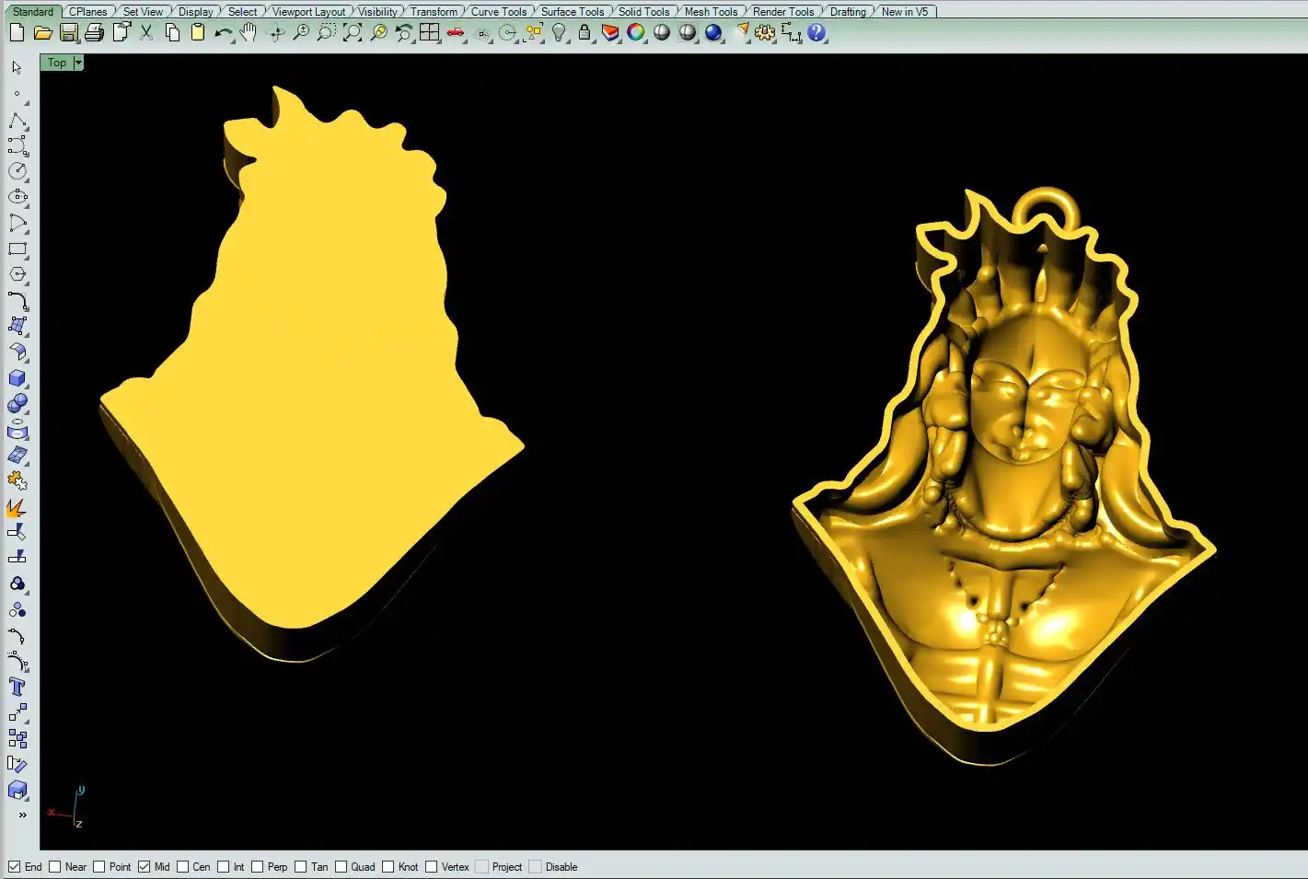Toggle the Quad osnap checkbox
Image resolution: width=1308 pixels, height=879 pixels.
(341, 867)
